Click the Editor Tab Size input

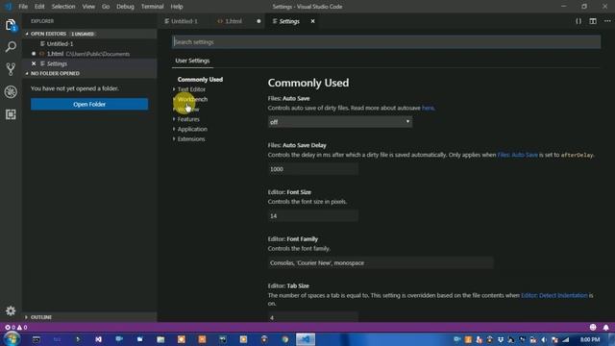pyautogui.click(x=313, y=317)
